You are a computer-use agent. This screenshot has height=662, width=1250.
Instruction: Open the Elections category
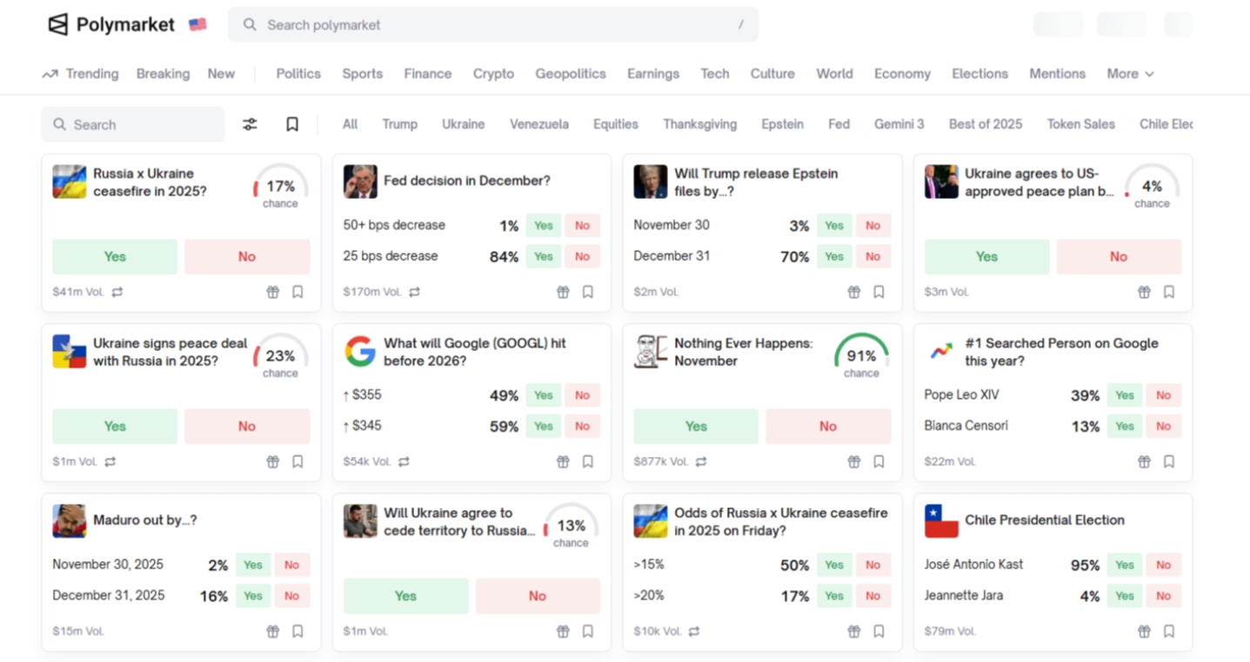point(979,74)
